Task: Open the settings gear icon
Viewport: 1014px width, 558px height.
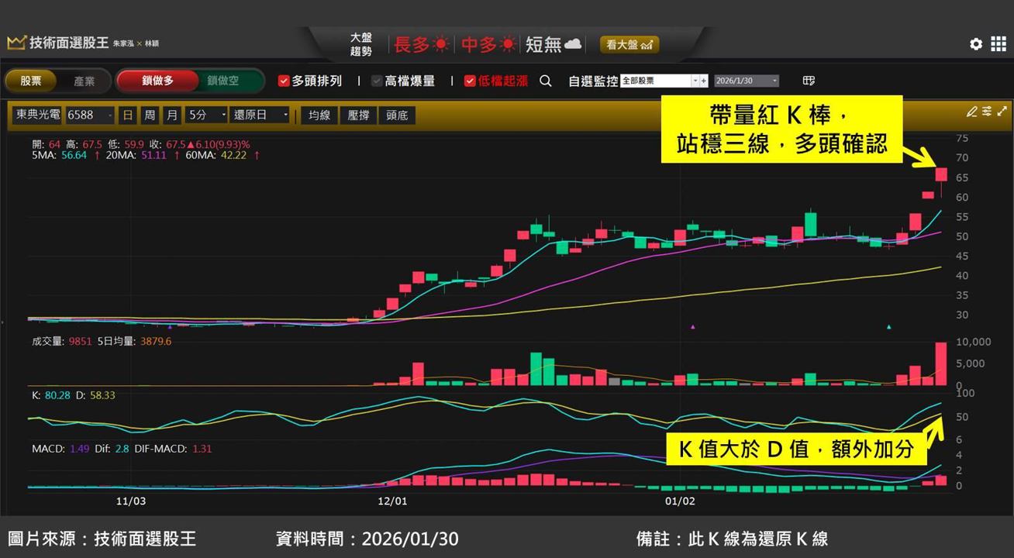Action: tap(976, 44)
